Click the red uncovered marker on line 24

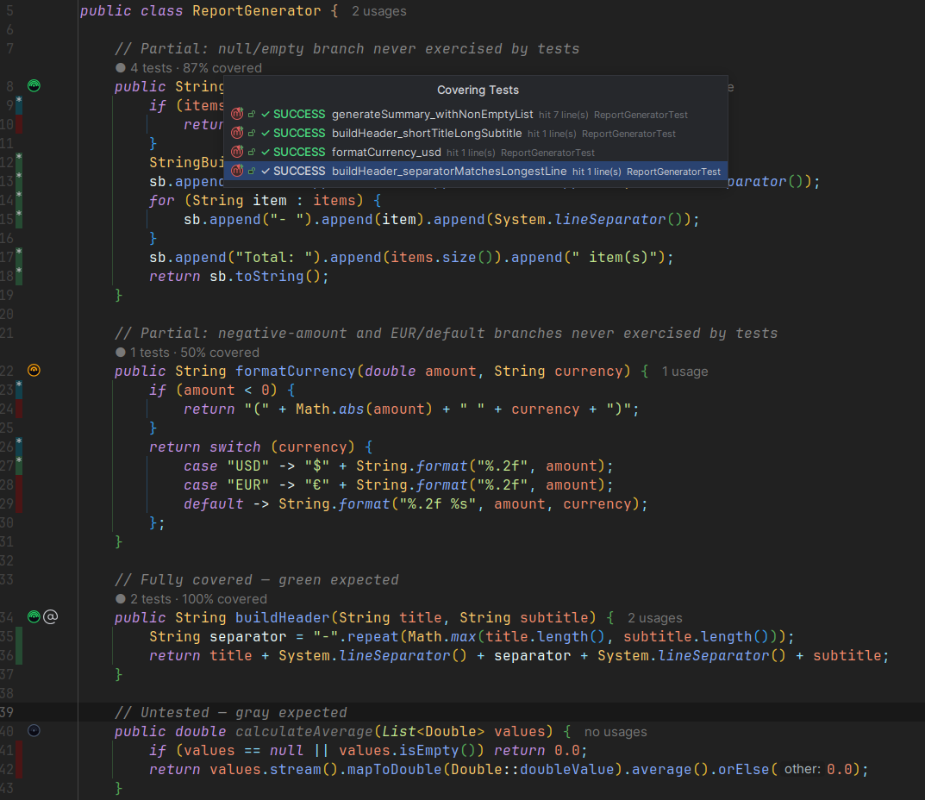click(19, 409)
